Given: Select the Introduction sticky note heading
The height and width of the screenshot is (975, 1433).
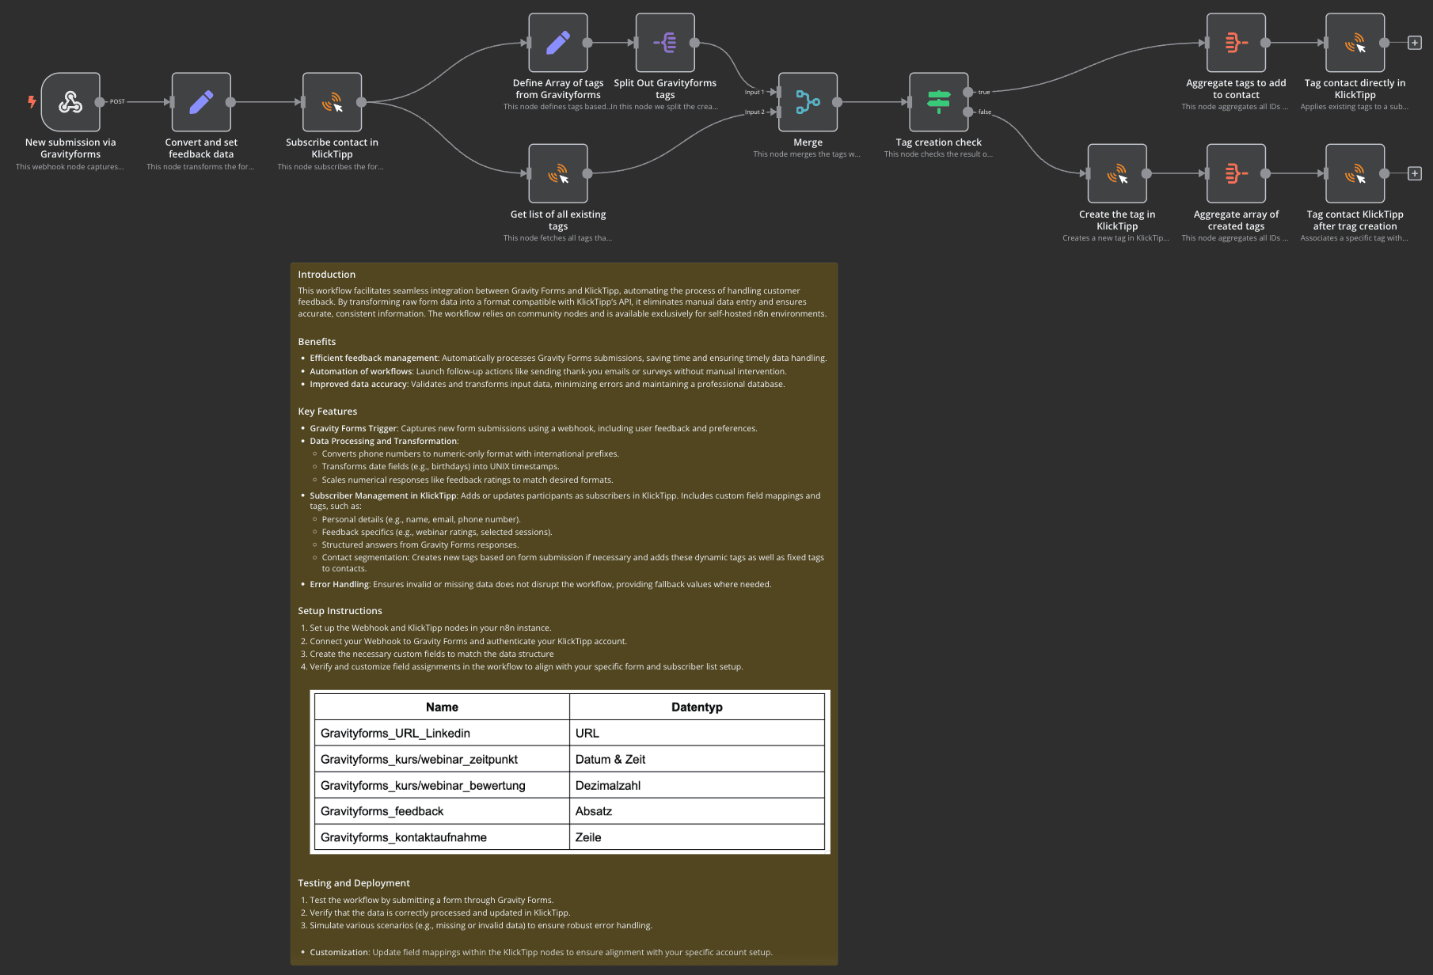Looking at the screenshot, I should coord(326,275).
